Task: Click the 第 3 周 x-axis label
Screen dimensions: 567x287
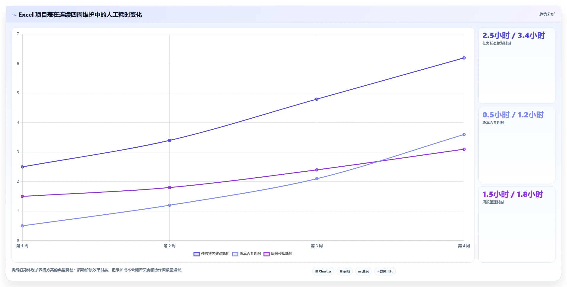Action: coord(317,246)
